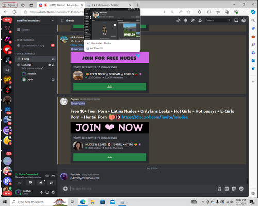Open Microsoft Store from taskbar

point(103,202)
